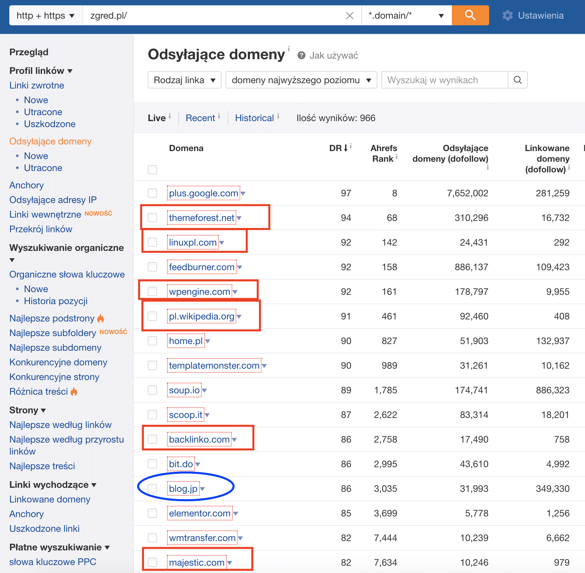Clear the URL field with X icon

point(349,16)
